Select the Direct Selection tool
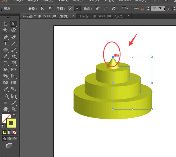The height and width of the screenshot is (157, 176). (13, 24)
